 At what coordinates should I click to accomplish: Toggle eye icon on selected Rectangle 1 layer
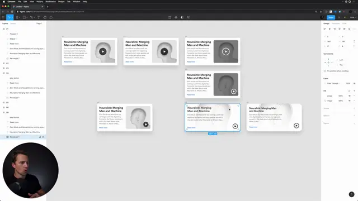[x=43, y=137]
